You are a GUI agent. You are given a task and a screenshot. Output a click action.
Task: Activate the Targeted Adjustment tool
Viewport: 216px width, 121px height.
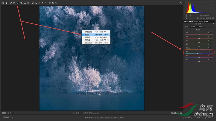[x=18, y=3]
